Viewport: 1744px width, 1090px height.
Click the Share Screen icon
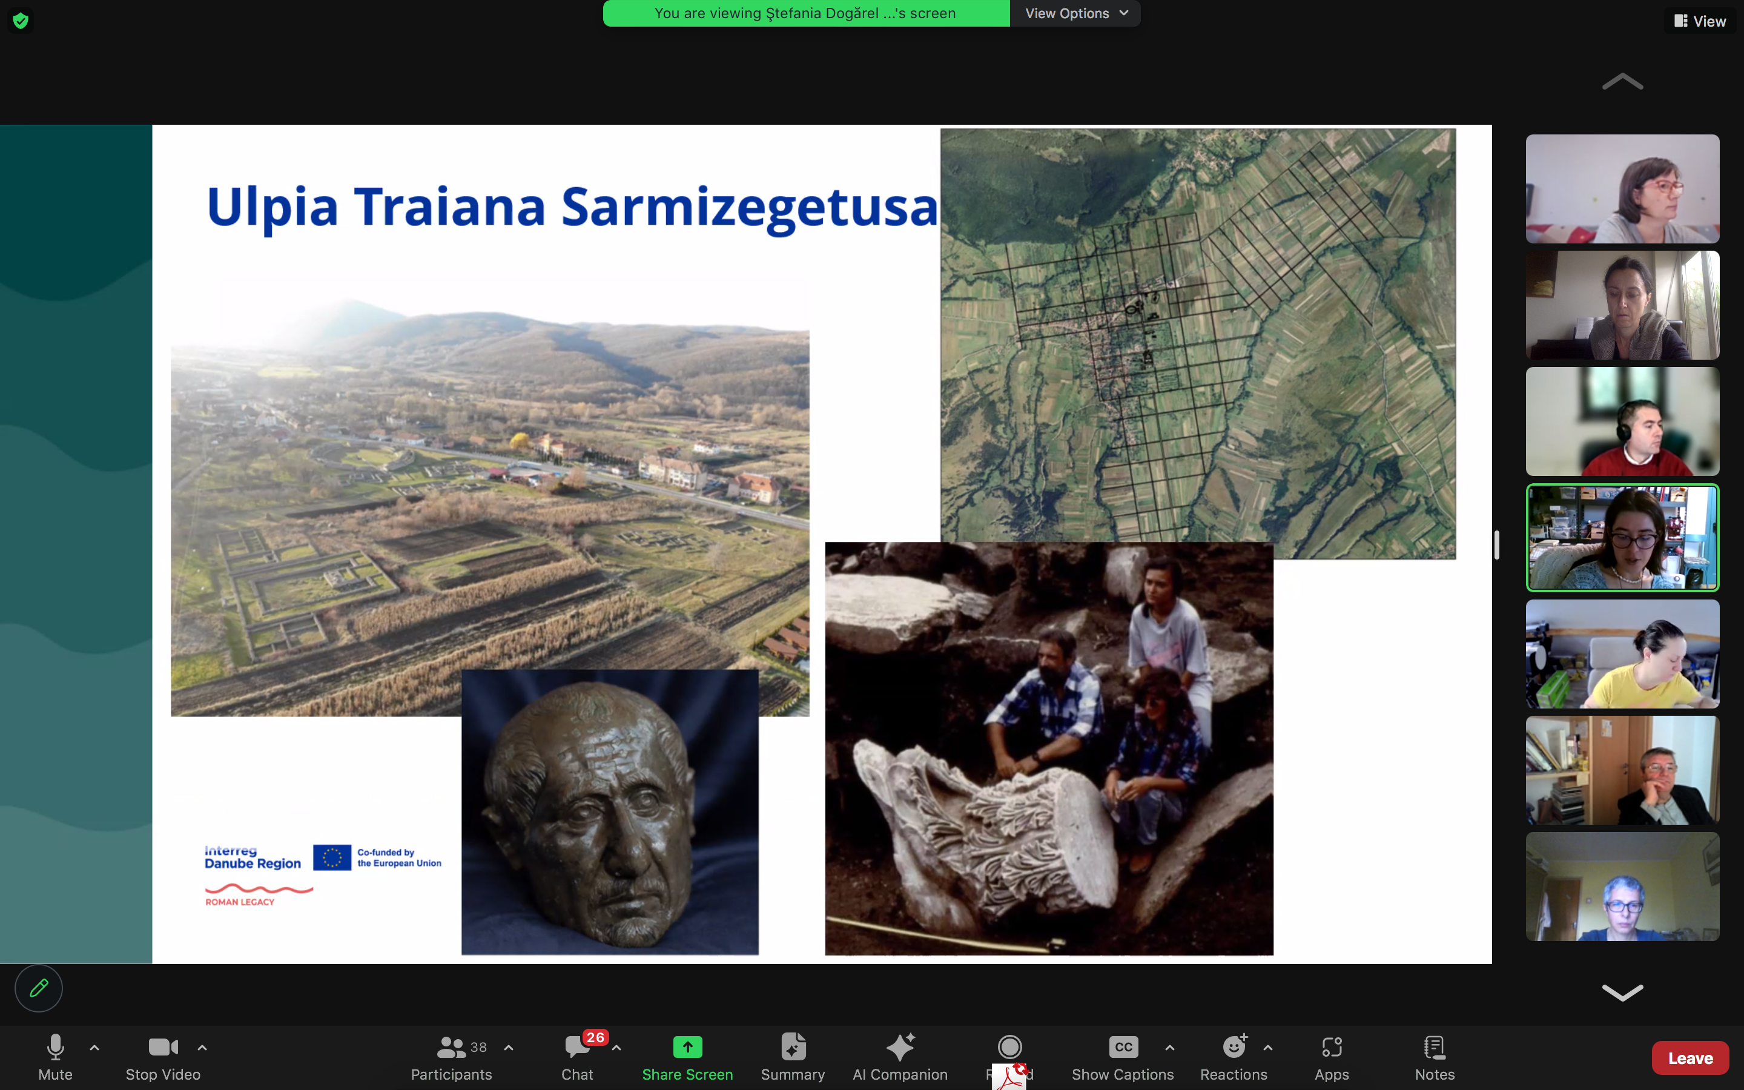tap(687, 1047)
